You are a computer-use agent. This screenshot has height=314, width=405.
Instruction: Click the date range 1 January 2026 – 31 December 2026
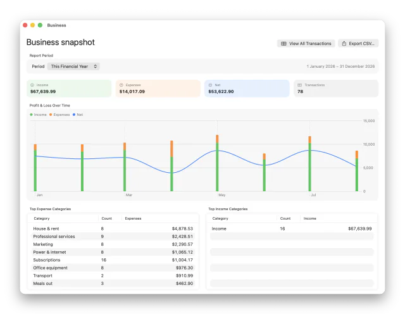click(340, 66)
